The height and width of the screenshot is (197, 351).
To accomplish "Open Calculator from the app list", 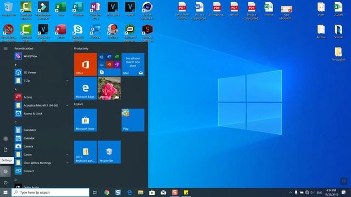I will point(42,130).
